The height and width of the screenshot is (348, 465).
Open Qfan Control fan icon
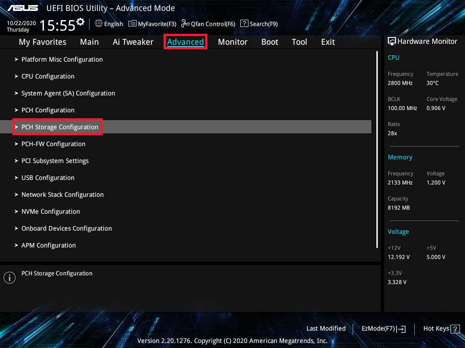pyautogui.click(x=185, y=24)
